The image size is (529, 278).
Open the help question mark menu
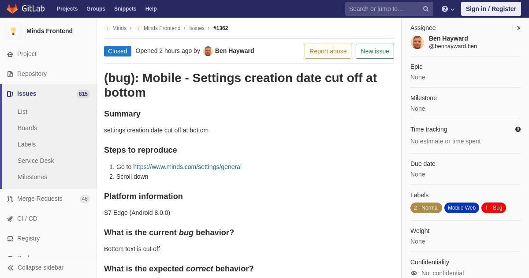(x=448, y=9)
